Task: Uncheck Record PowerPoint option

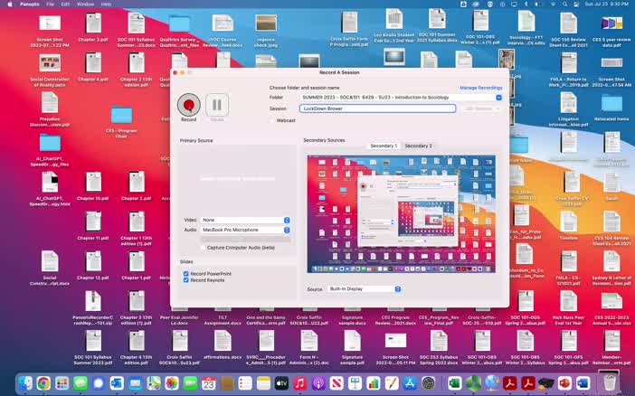Action: click(x=186, y=273)
